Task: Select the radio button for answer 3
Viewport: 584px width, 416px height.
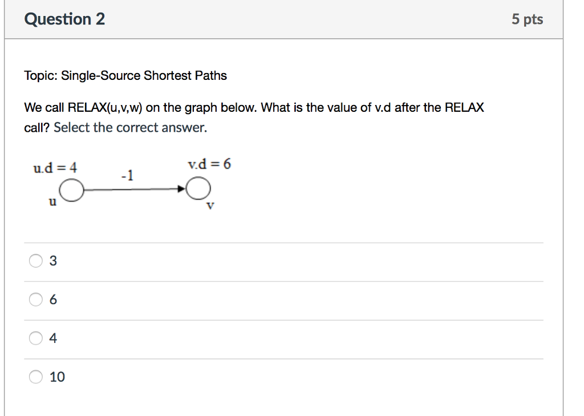Action: (x=36, y=261)
